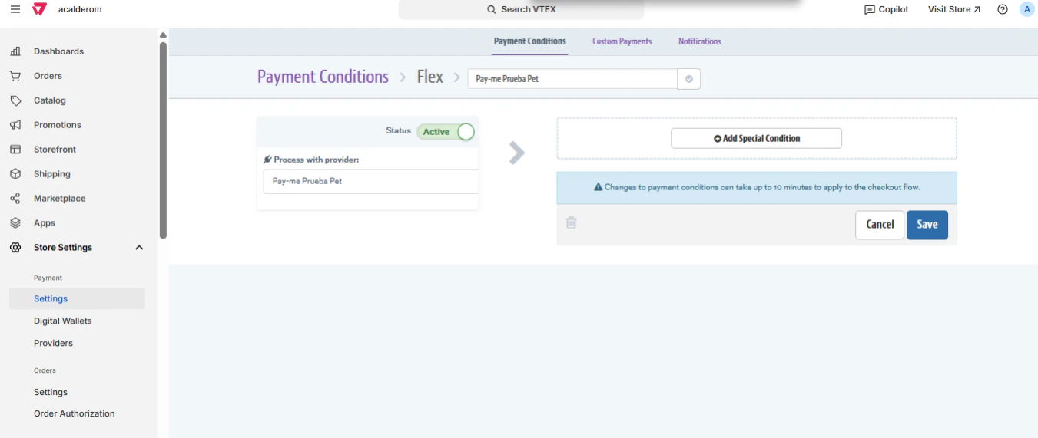This screenshot has height=438, width=1038.
Task: Cancel editing the payment condition
Action: click(880, 225)
